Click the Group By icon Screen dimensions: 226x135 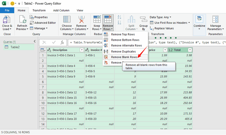(143, 19)
